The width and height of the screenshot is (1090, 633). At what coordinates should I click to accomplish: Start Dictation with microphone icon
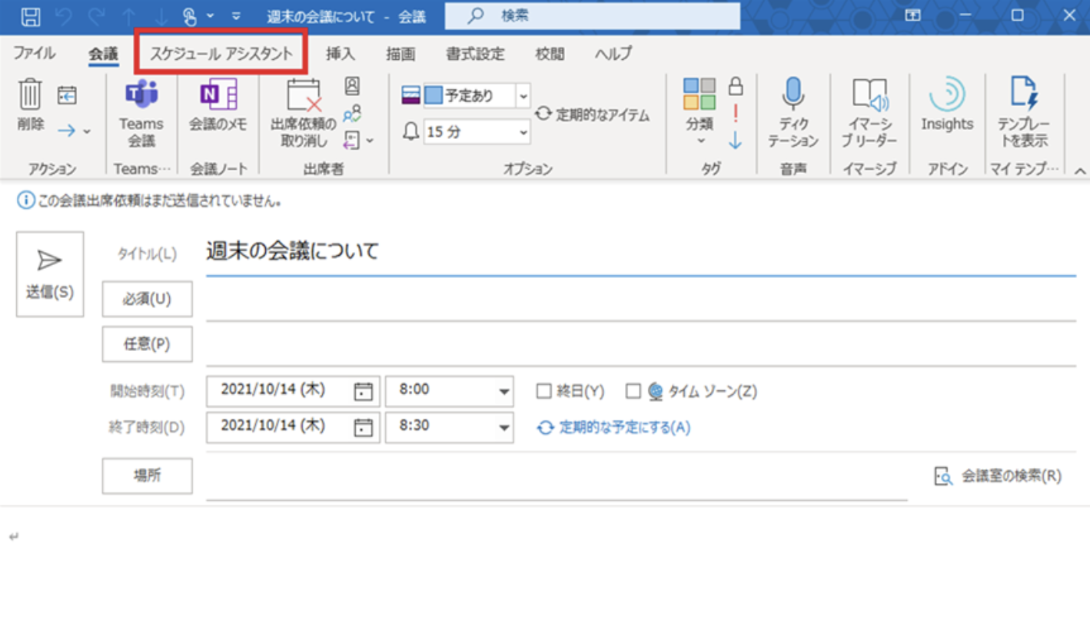point(793,95)
